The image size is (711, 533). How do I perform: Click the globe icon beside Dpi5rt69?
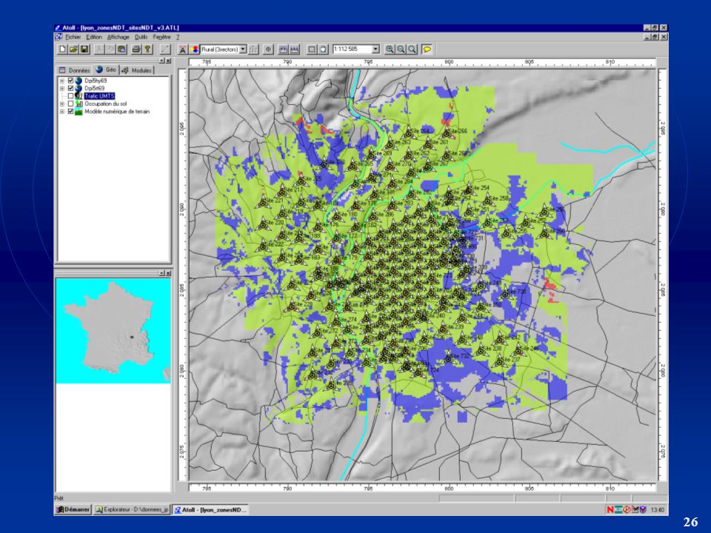coord(79,88)
